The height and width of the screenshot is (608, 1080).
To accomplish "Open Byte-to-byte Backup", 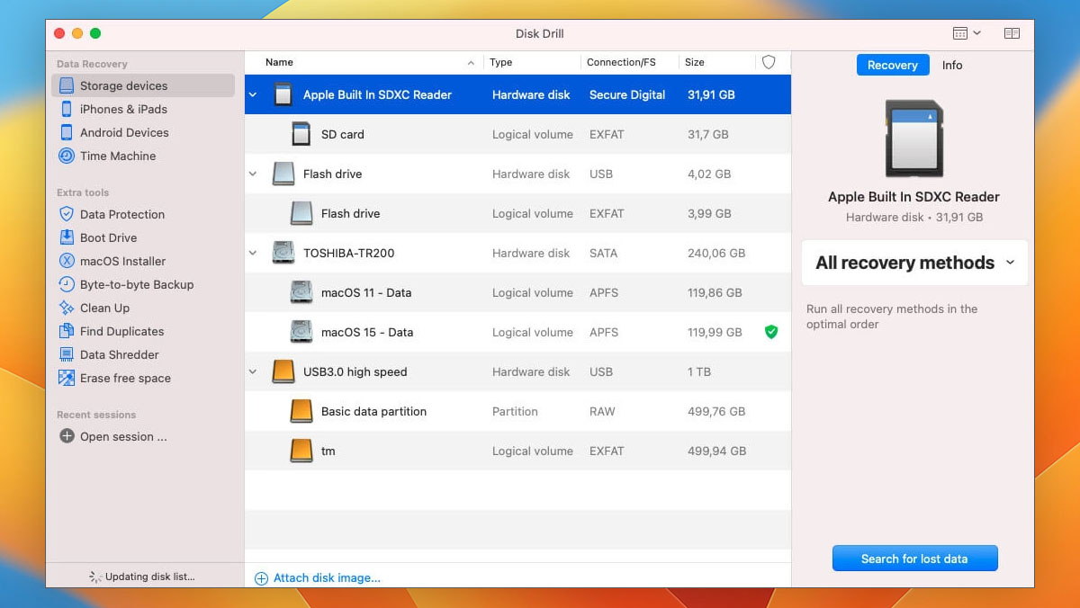I will coord(137,284).
